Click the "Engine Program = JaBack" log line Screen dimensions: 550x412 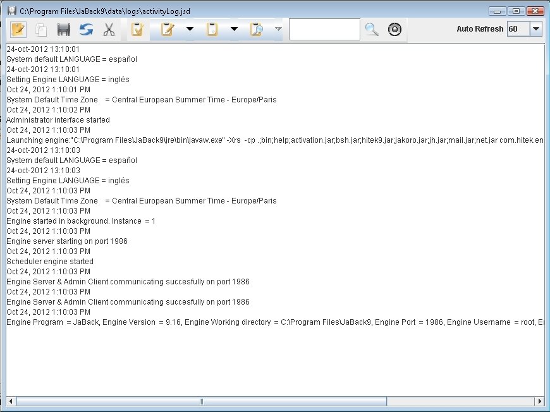(275, 322)
